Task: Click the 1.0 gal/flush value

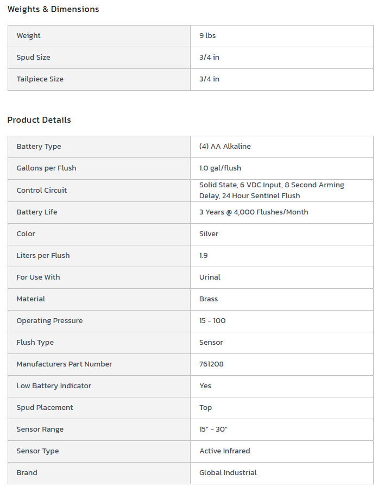Action: point(220,168)
